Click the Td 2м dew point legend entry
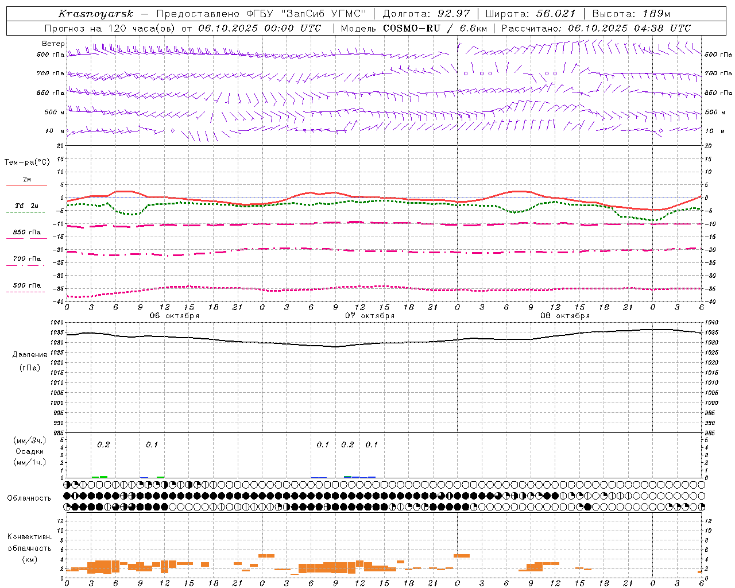 (26, 206)
